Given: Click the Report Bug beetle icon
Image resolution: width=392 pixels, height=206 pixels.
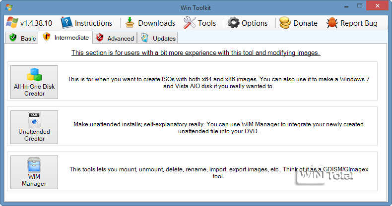Looking at the screenshot, I should click(x=332, y=23).
